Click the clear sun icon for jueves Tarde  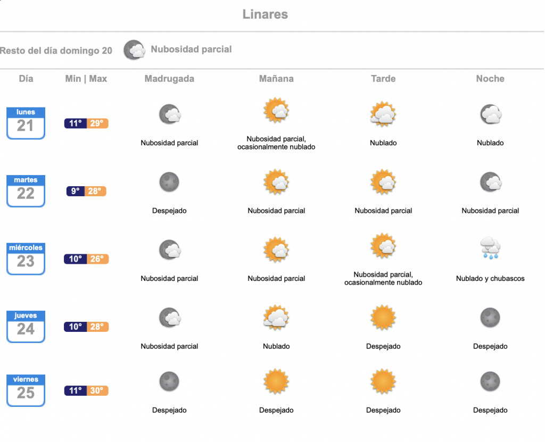[383, 318]
